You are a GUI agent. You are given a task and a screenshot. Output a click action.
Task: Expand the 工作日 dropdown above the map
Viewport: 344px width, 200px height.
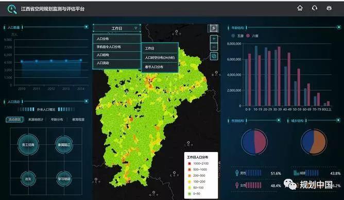pos(117,28)
